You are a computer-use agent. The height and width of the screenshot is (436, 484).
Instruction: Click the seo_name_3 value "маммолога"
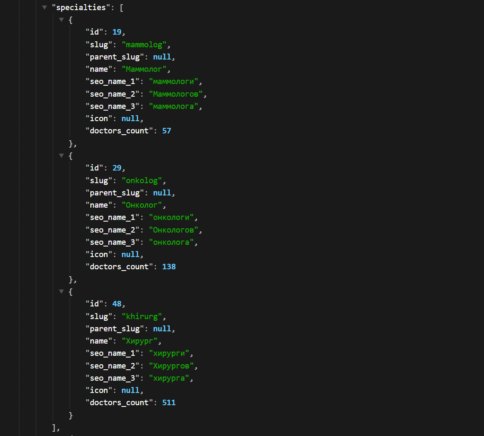pyautogui.click(x=173, y=106)
